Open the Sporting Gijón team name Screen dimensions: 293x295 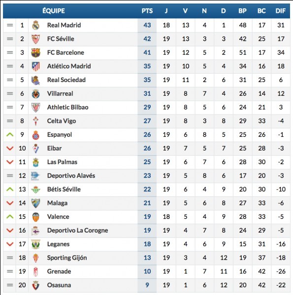[67, 258]
